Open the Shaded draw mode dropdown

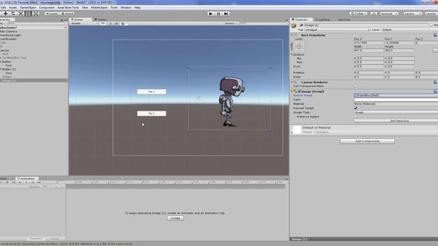pos(85,23)
